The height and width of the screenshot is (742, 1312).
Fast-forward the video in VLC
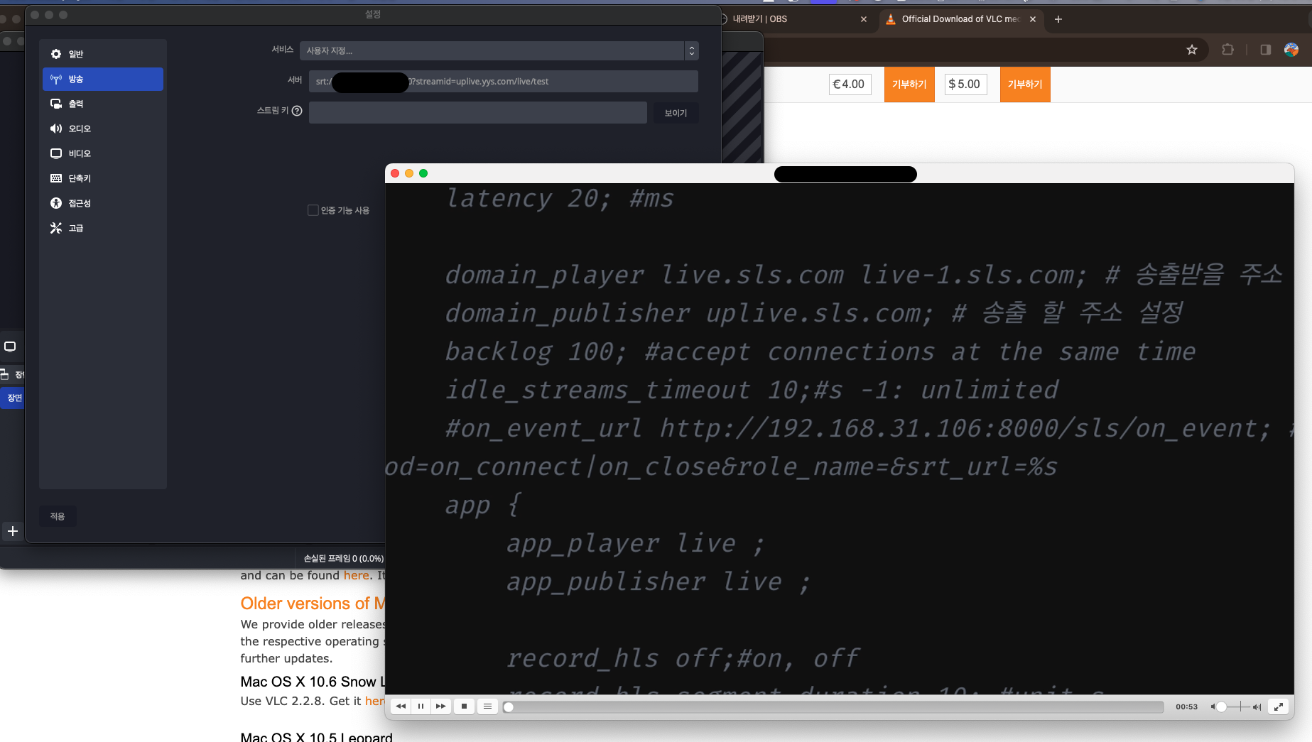[x=441, y=706]
